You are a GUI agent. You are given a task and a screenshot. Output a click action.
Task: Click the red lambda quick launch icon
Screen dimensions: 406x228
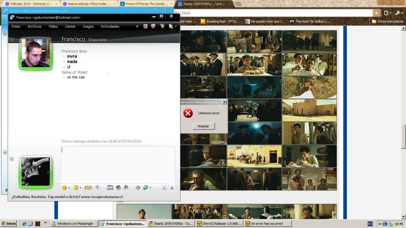[38, 224]
